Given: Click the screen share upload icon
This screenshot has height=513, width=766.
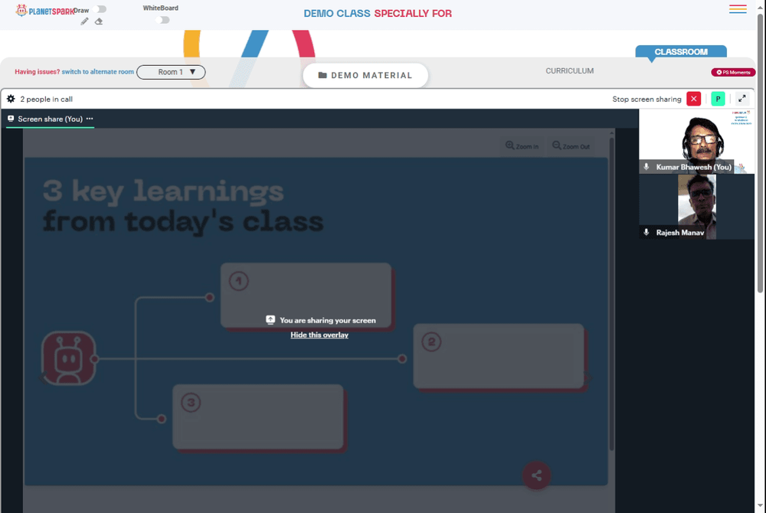Looking at the screenshot, I should coord(270,320).
